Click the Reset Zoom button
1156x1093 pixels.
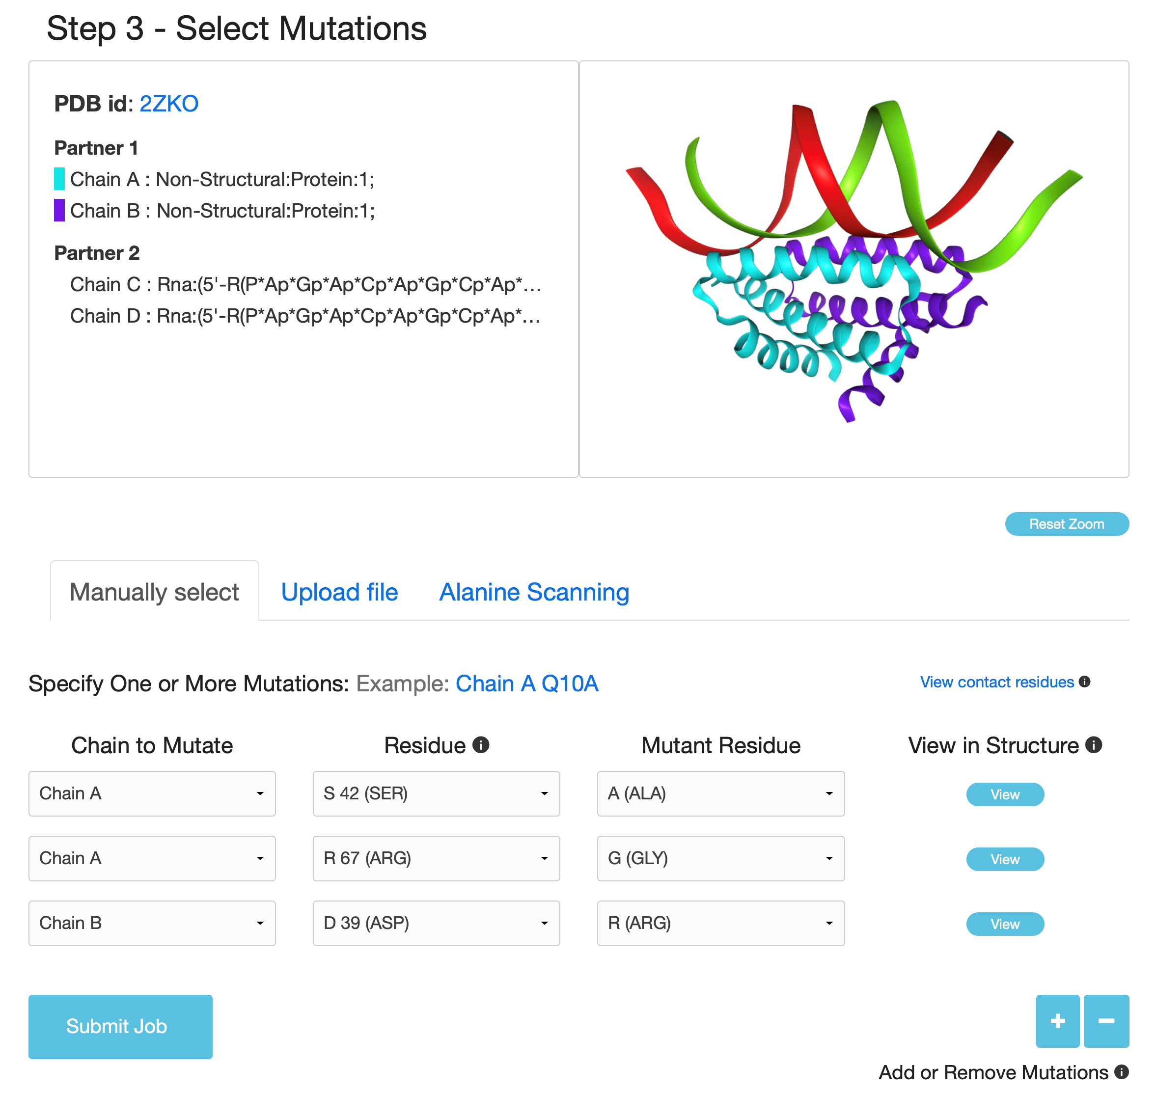1066,524
